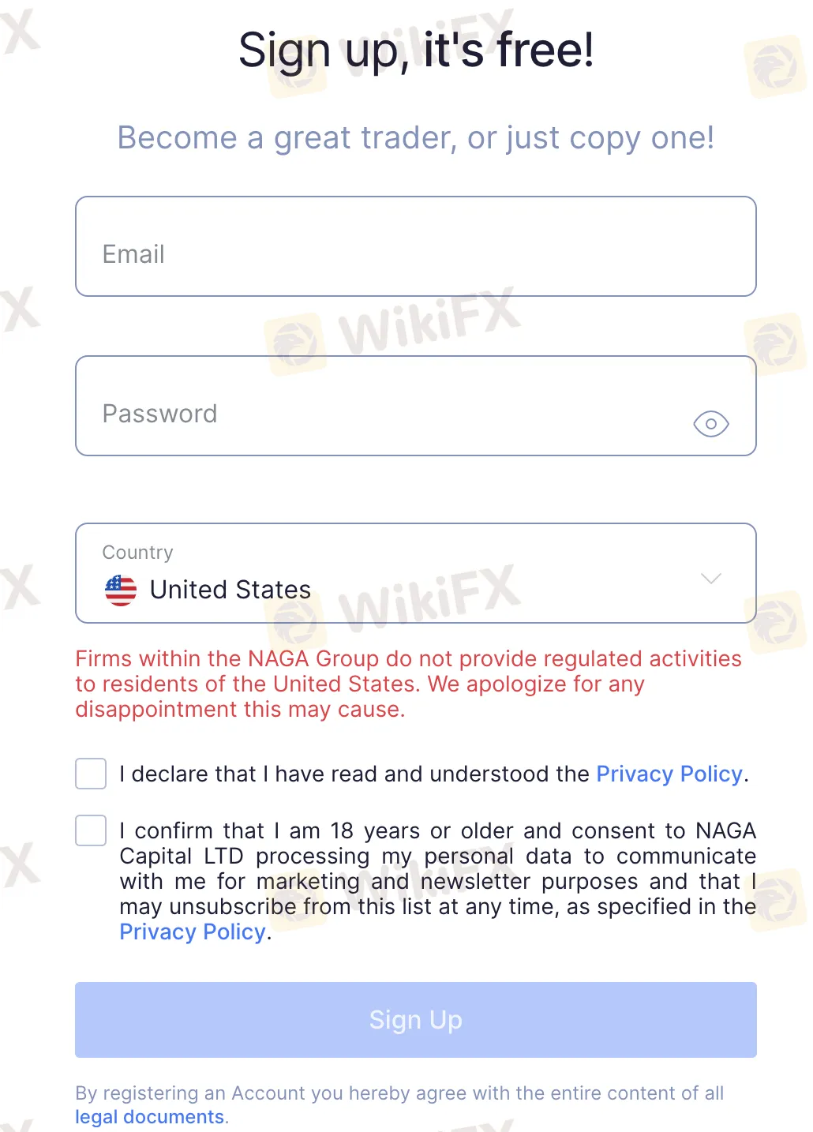Click the NAGA Capital LTD consent paragraph text

tap(437, 868)
